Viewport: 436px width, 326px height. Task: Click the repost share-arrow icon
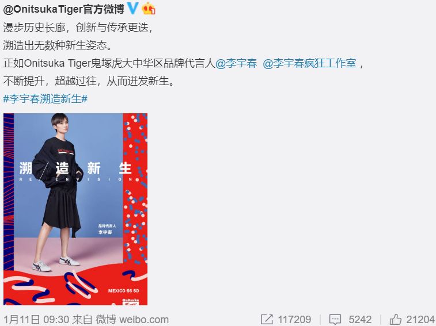[x=267, y=319]
